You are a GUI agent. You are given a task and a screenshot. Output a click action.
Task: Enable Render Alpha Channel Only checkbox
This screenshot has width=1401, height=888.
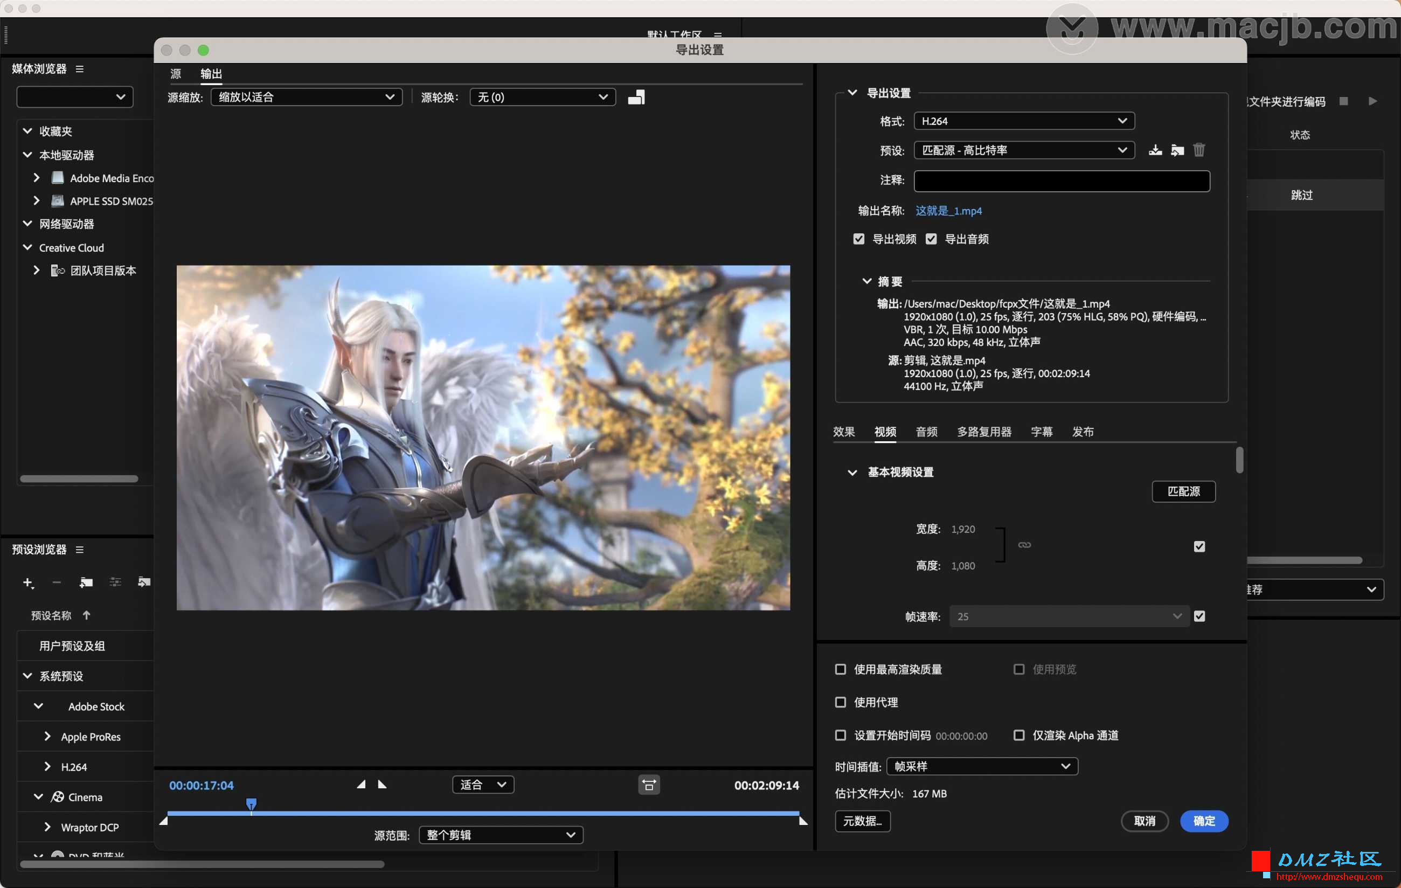coord(1019,736)
